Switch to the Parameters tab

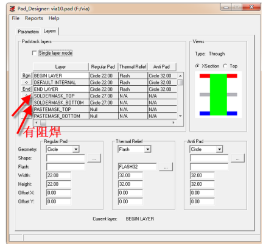[x=28, y=32]
